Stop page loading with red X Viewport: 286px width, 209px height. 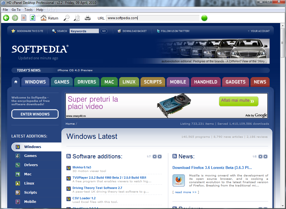click(24, 18)
